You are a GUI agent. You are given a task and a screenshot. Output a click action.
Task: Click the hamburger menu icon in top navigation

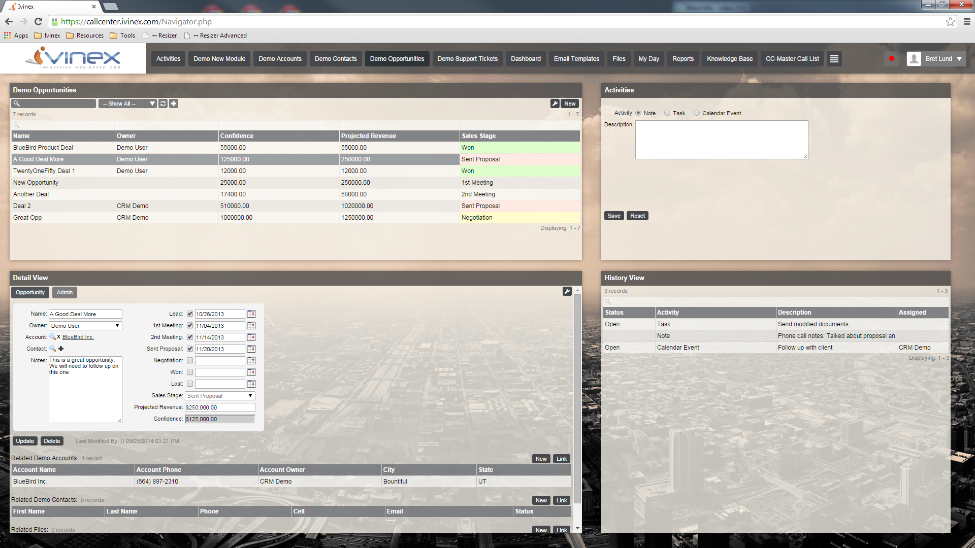(x=834, y=59)
